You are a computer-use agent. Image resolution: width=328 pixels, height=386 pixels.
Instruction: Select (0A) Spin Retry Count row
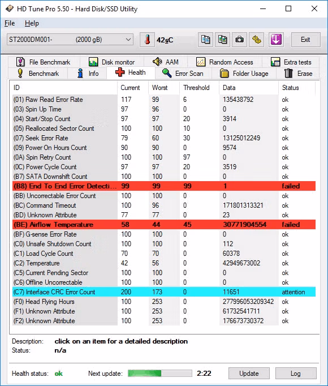tap(164, 157)
